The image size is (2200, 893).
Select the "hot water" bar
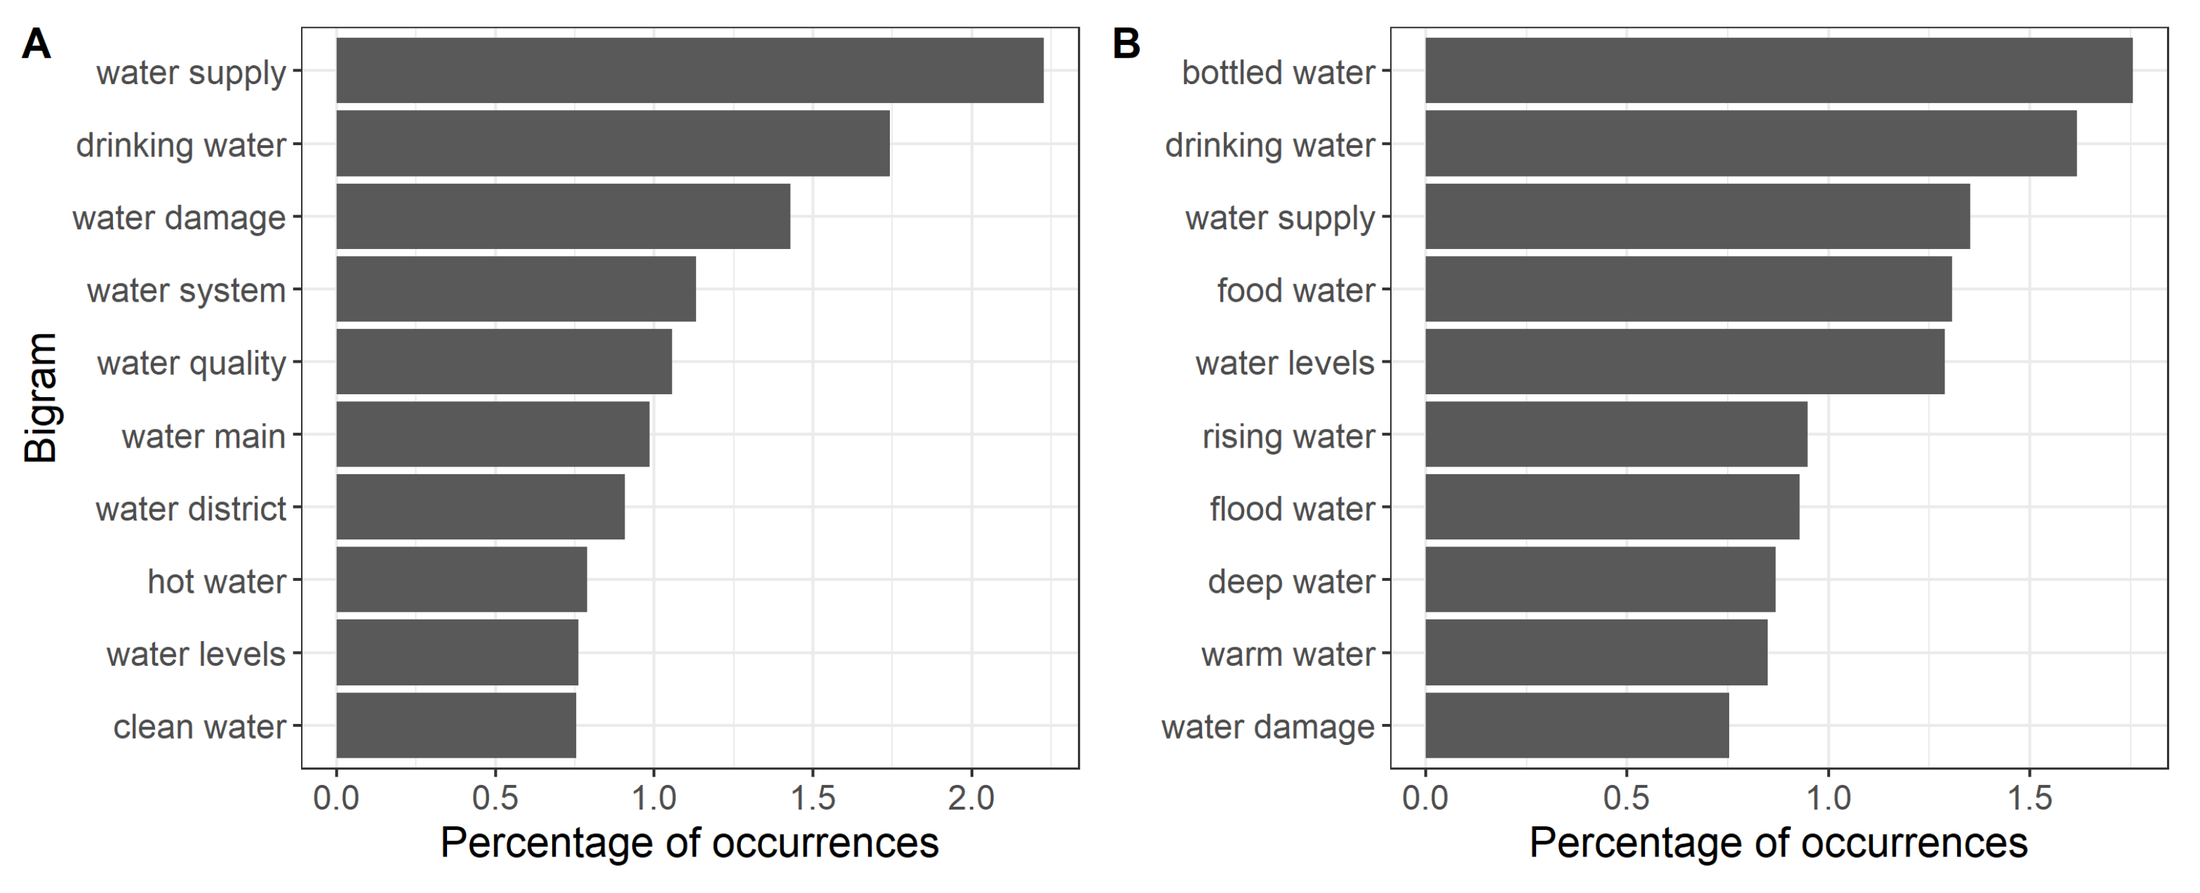pyautogui.click(x=461, y=579)
